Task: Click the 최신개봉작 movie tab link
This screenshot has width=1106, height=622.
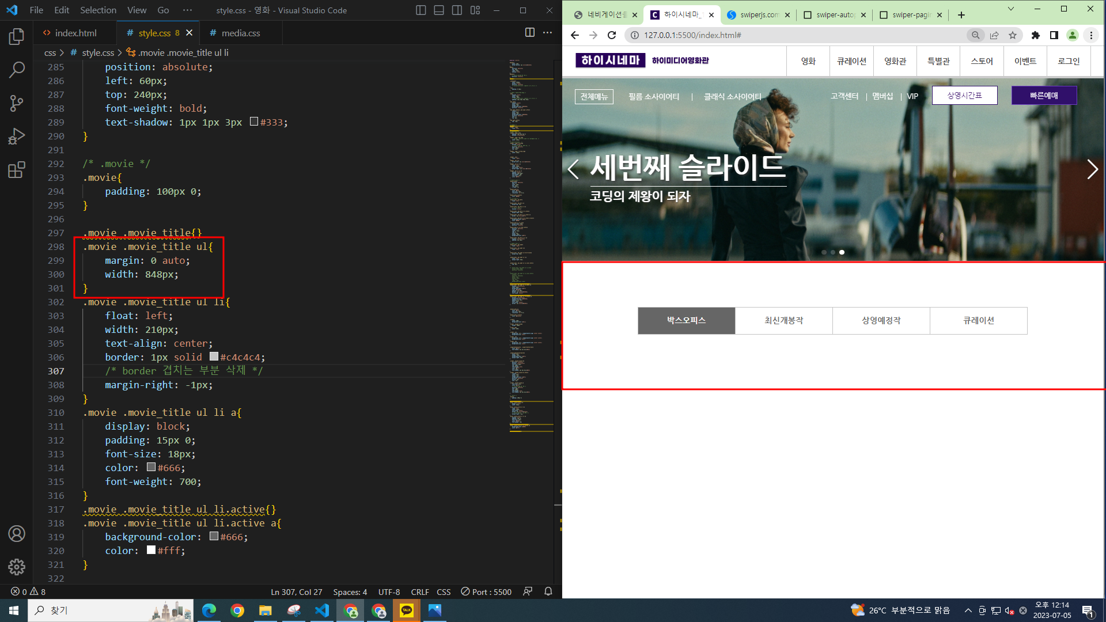Action: coord(783,321)
